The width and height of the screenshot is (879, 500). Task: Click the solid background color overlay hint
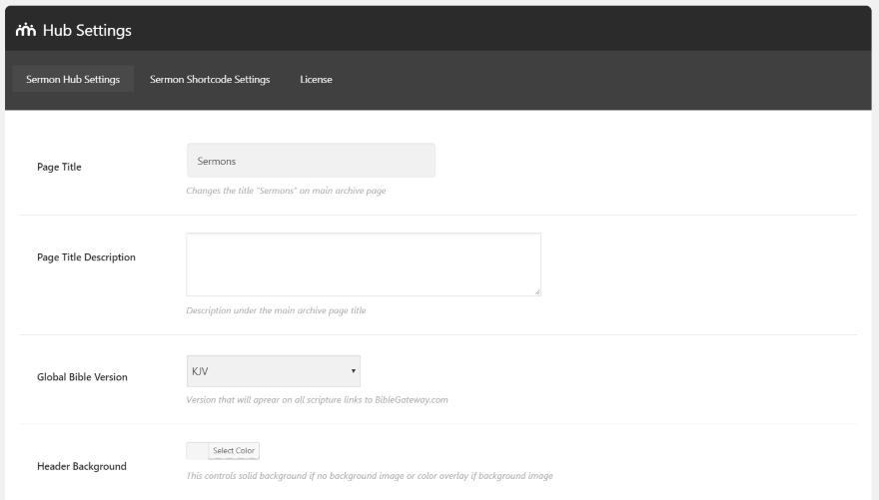370,475
